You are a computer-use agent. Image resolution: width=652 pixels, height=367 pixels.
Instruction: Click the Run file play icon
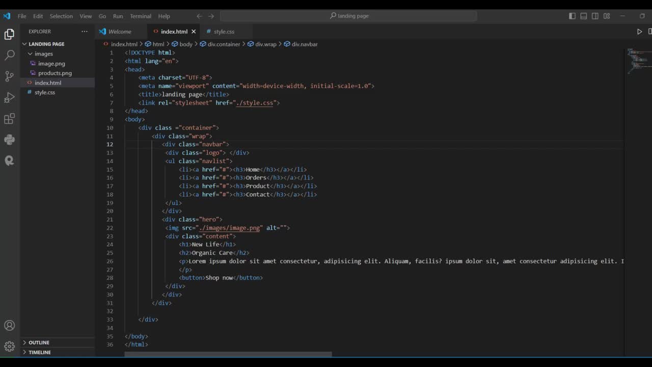[639, 32]
